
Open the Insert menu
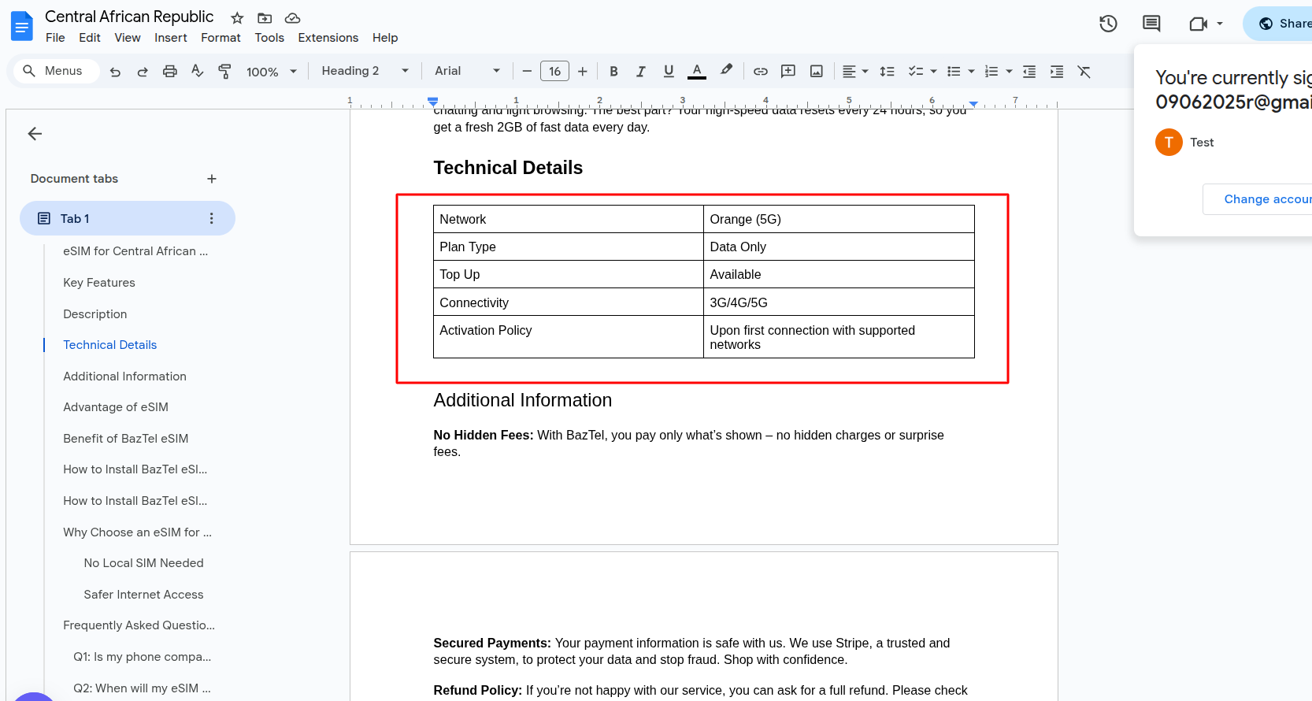pos(170,38)
